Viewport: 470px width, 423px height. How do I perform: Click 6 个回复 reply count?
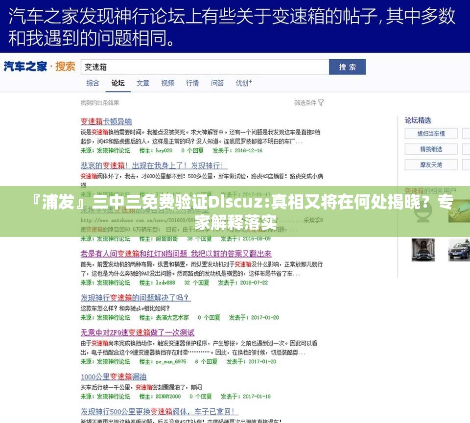[x=206, y=361]
